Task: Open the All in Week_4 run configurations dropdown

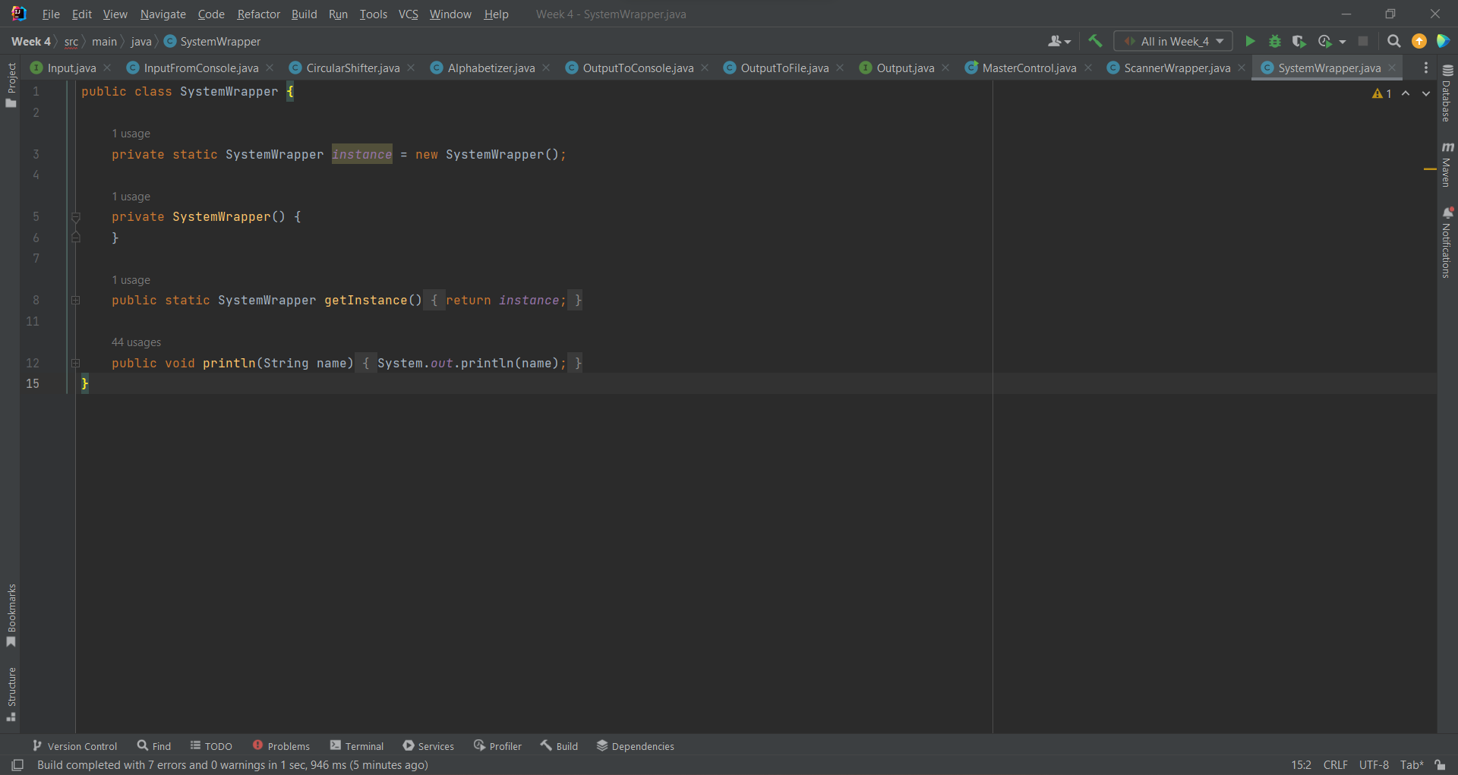Action: pyautogui.click(x=1172, y=41)
